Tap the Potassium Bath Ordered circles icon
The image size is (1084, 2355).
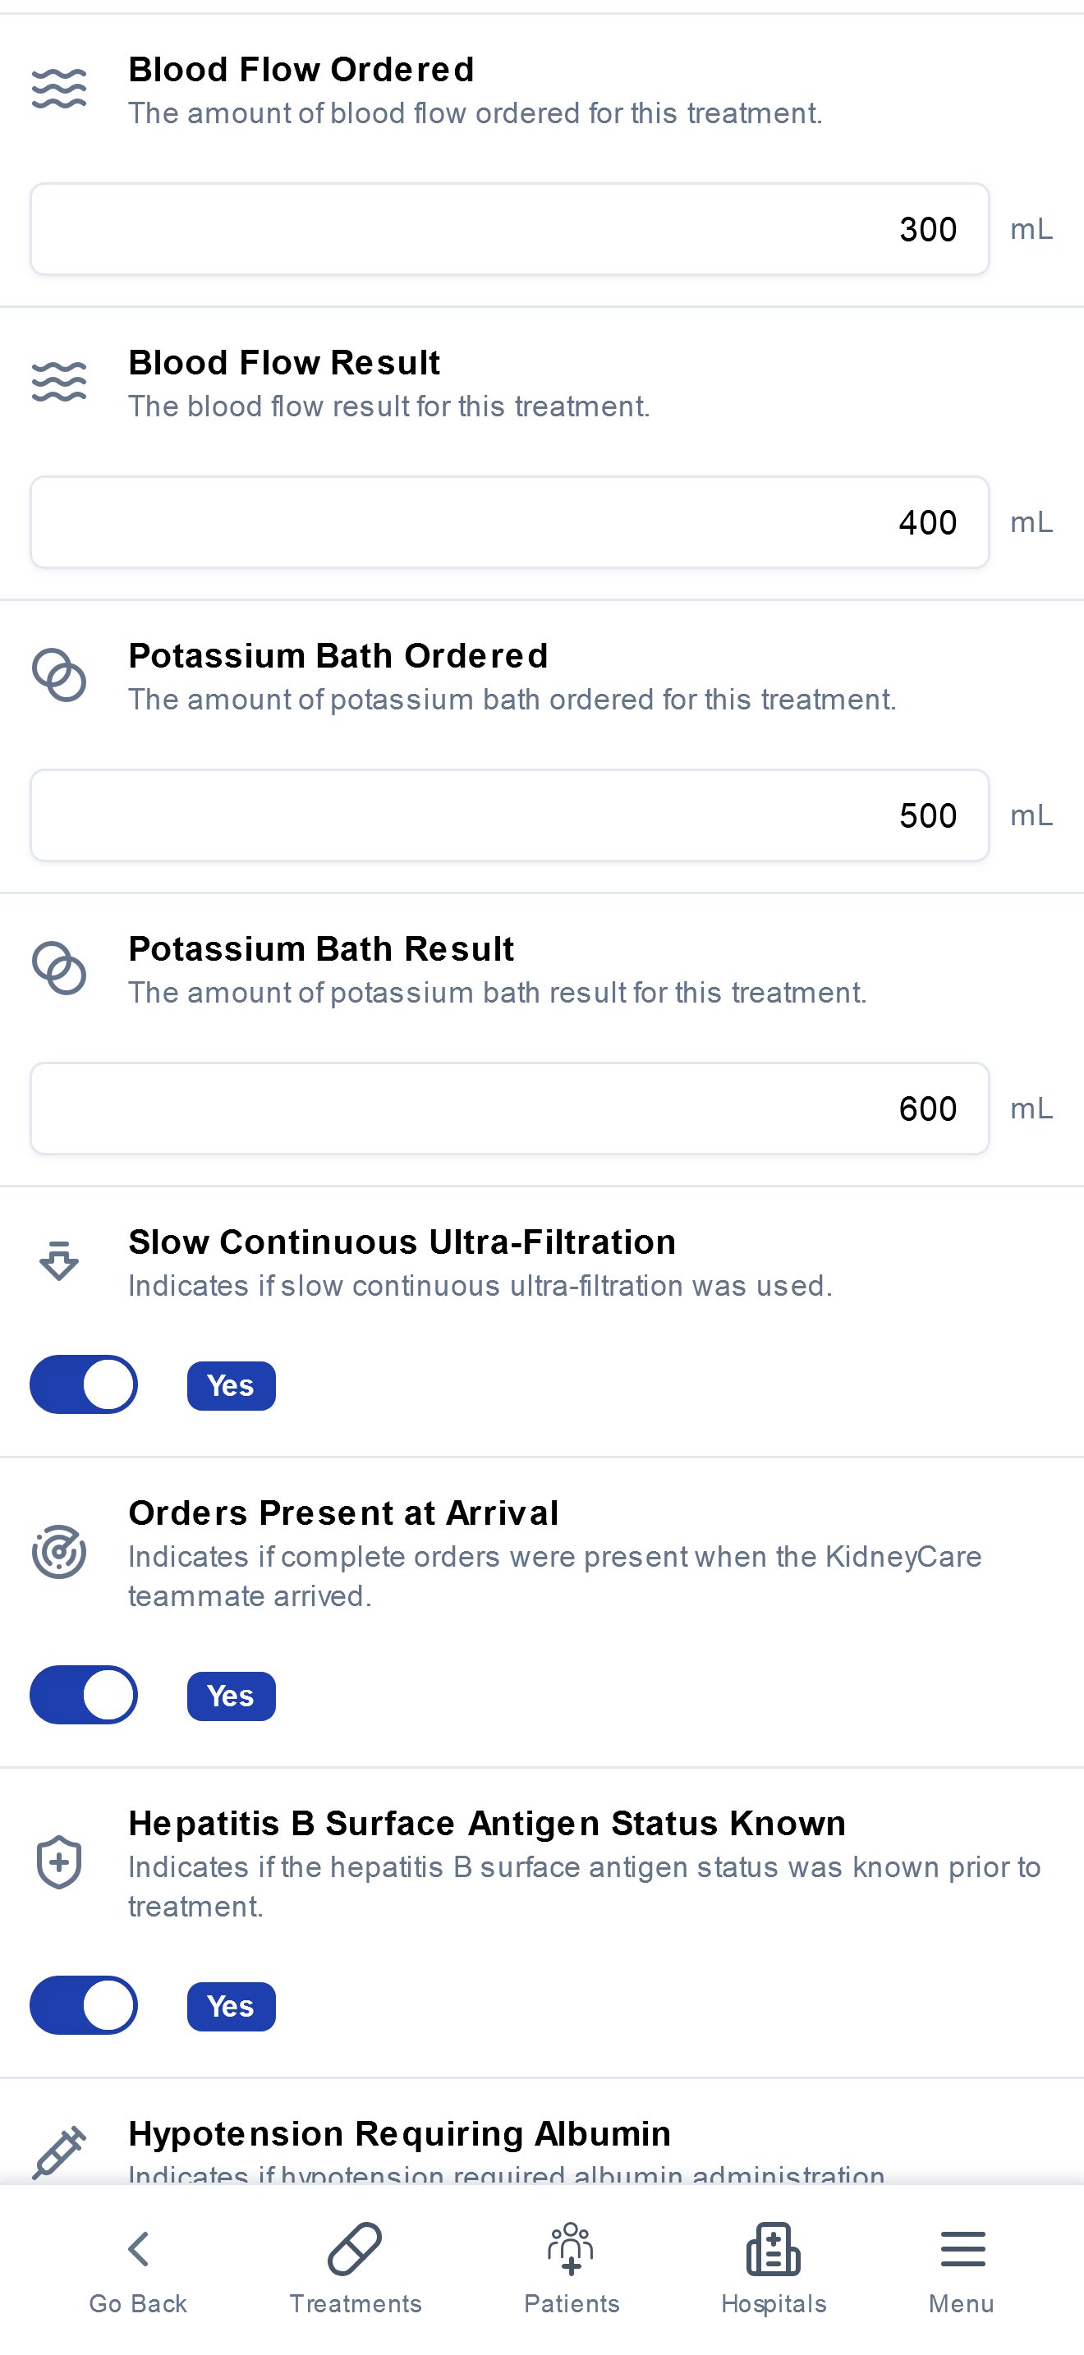[59, 675]
